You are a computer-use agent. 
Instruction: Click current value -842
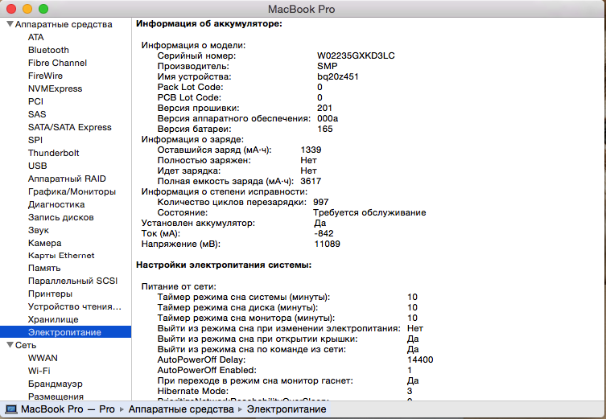(x=324, y=233)
